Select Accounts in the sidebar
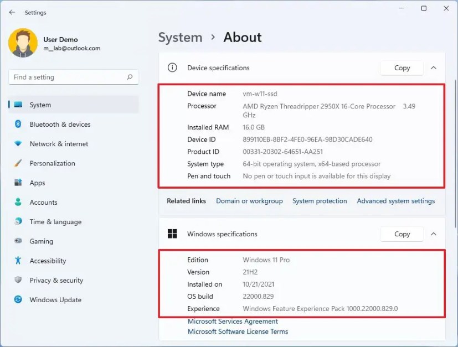Viewport: 458px width, 347px height. (x=74, y=202)
